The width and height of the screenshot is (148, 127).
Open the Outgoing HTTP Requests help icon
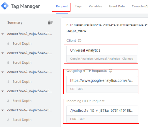[x=110, y=71]
